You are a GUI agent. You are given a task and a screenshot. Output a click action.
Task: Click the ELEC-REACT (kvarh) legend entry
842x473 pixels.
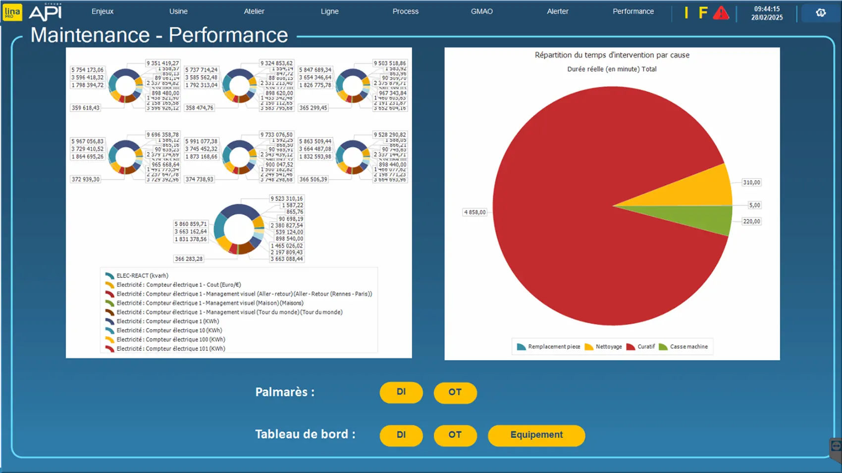[x=142, y=276]
